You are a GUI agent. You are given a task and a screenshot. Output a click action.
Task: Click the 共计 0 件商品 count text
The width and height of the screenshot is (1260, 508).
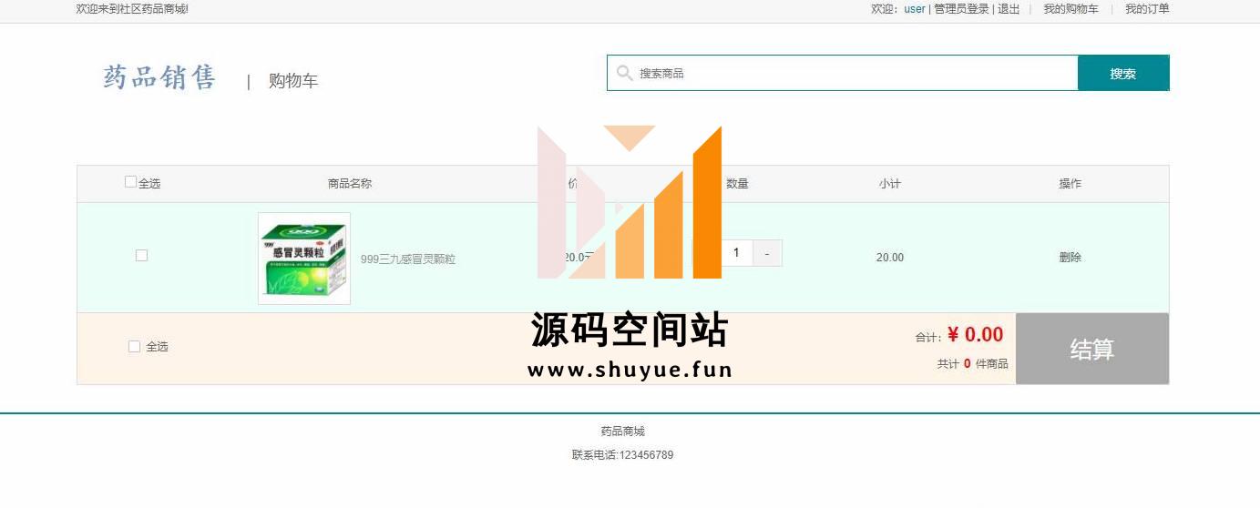[x=972, y=364]
